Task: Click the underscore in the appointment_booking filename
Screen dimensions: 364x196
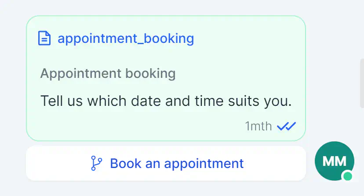Action: (x=141, y=43)
